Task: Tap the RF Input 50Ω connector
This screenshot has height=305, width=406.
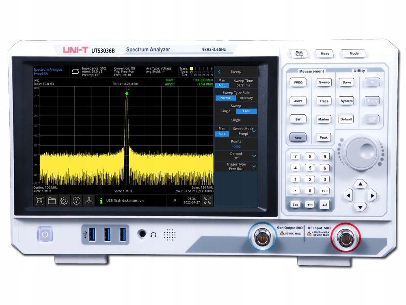Action: click(346, 238)
